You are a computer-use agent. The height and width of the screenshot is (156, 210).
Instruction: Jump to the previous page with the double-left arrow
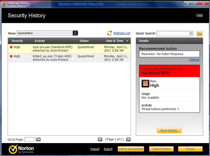[100, 139]
